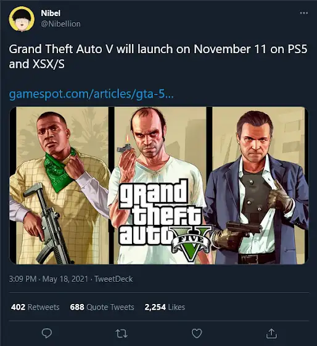317x346 pixels.
Task: View the 688 Quote Tweets list
Action: point(102,307)
